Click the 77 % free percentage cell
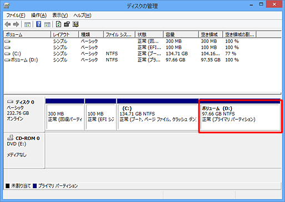 point(231,54)
